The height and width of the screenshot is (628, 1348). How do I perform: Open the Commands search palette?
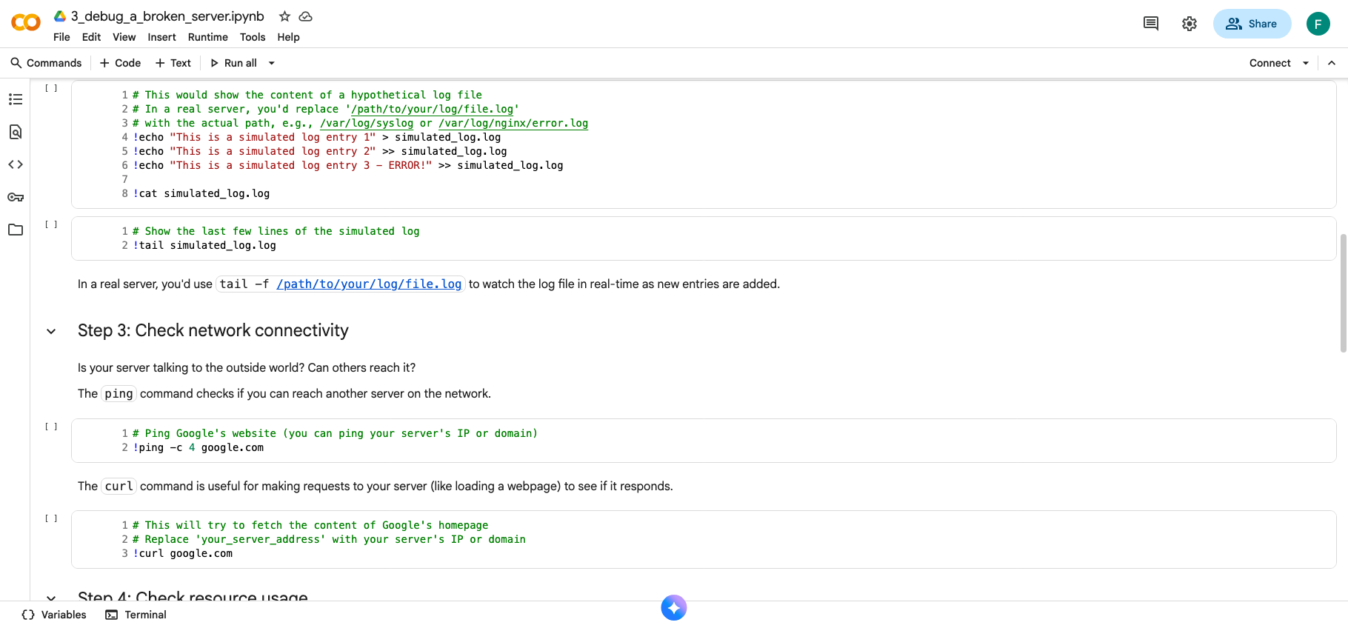[x=46, y=63]
